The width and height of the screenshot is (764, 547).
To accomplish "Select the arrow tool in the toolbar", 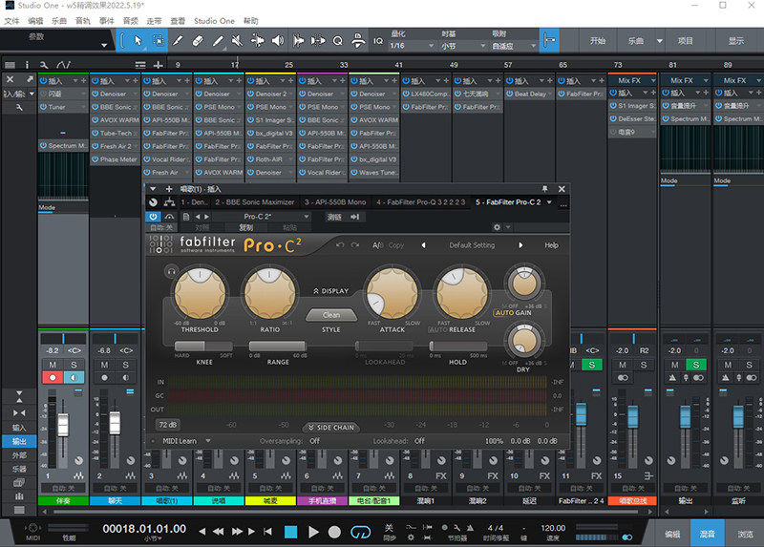I will (x=137, y=40).
